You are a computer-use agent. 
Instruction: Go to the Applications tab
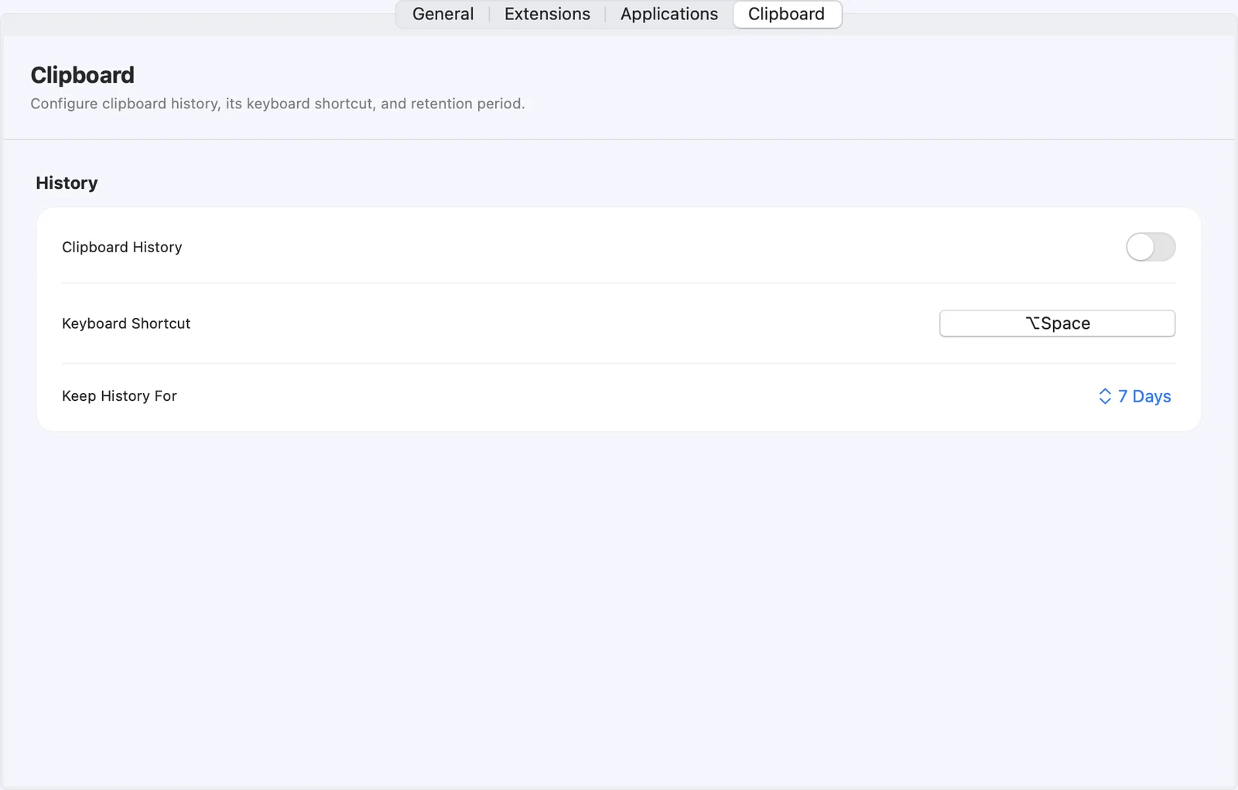pyautogui.click(x=669, y=14)
